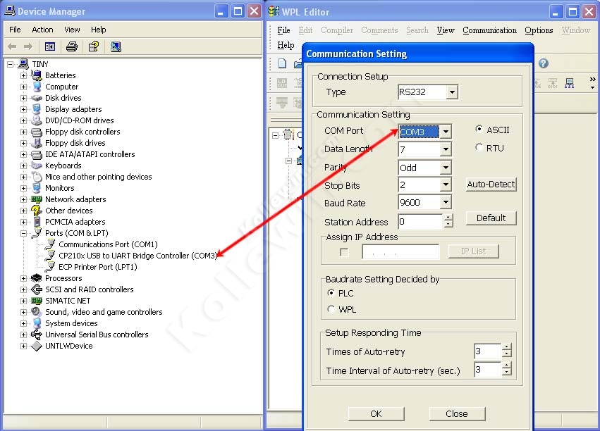
Task: Click the Auto-Detect button
Action: click(491, 185)
